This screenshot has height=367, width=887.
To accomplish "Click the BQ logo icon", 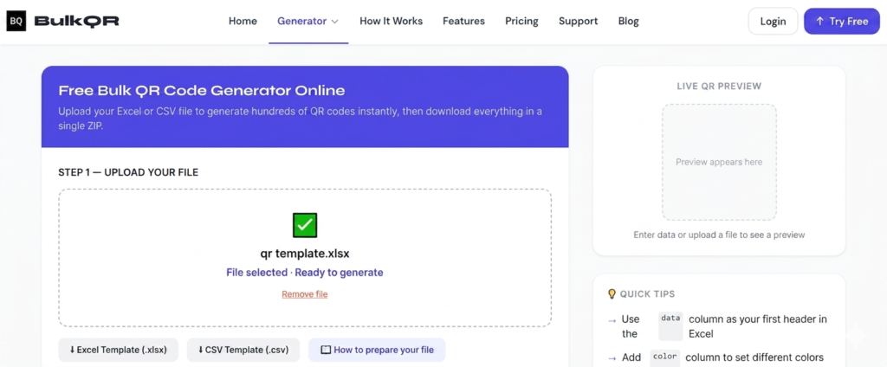I will tap(16, 22).
